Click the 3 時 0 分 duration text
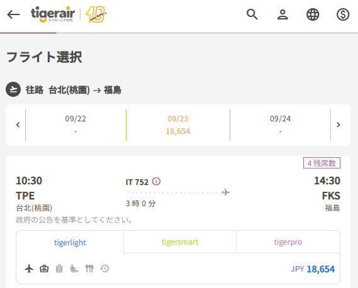The image size is (358, 288). (x=141, y=203)
